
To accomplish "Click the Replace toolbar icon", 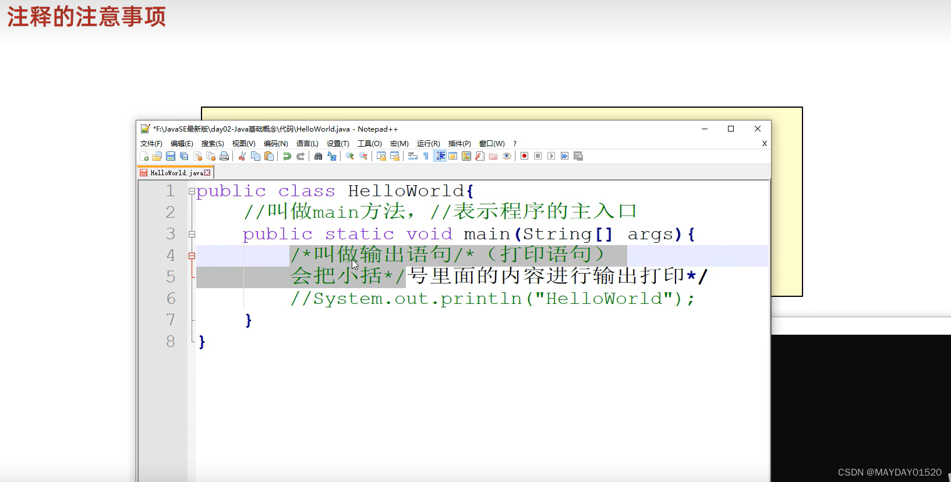I will (331, 156).
